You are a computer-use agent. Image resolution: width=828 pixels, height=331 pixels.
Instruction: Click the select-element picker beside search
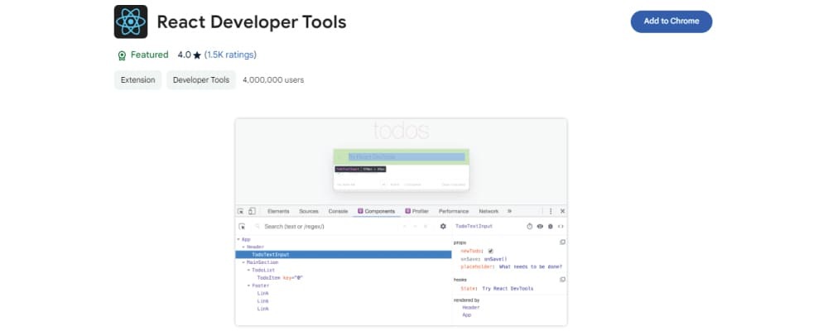click(x=242, y=226)
